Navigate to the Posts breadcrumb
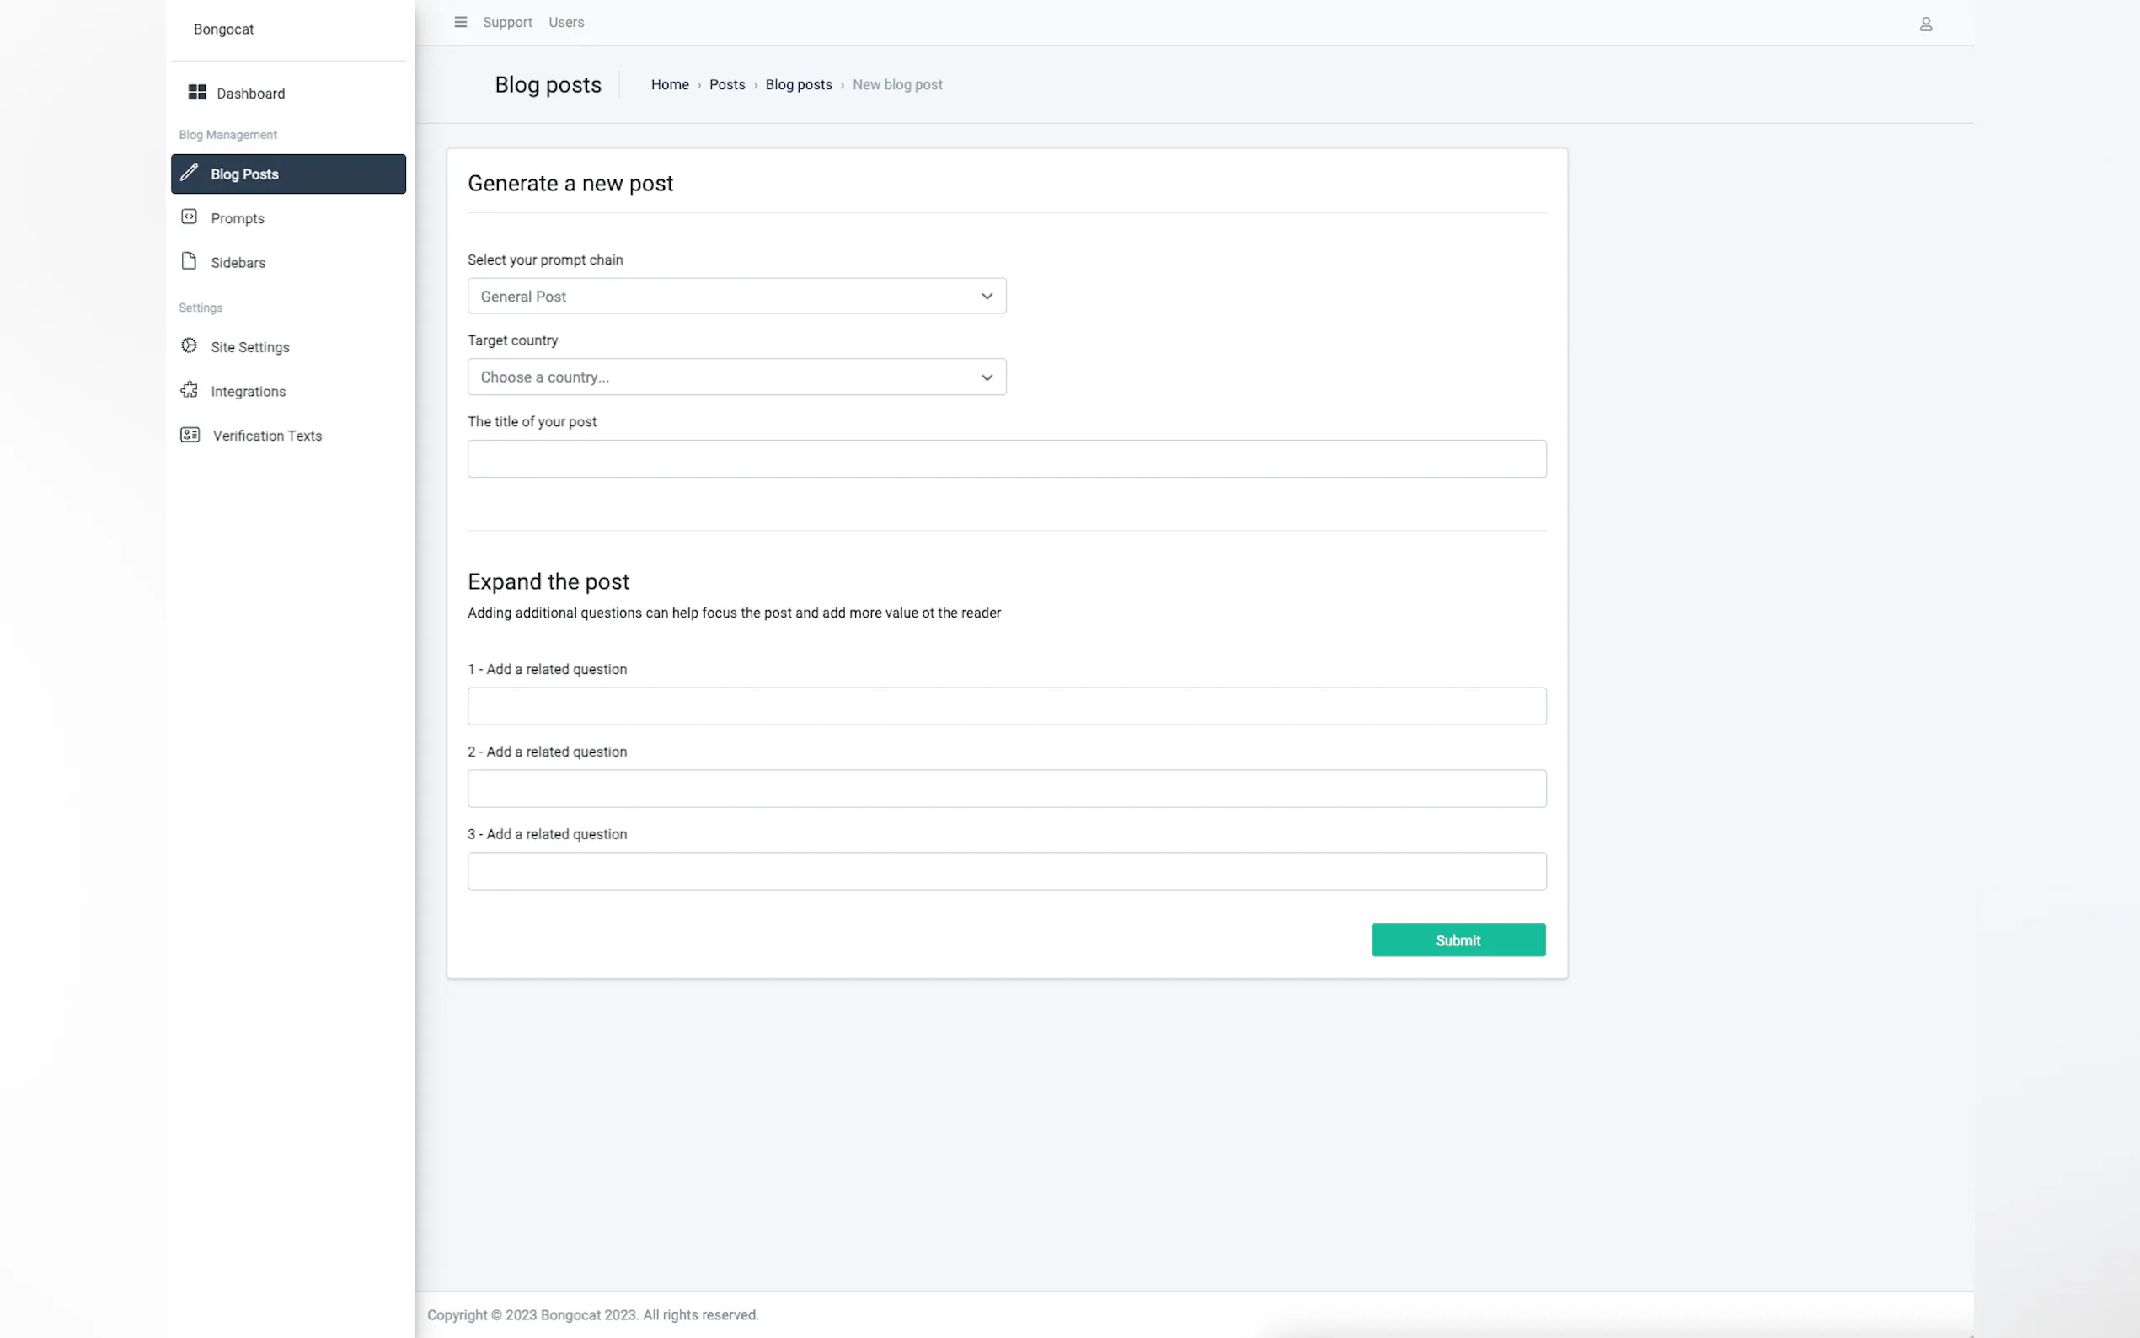2140x1338 pixels. pyautogui.click(x=726, y=85)
